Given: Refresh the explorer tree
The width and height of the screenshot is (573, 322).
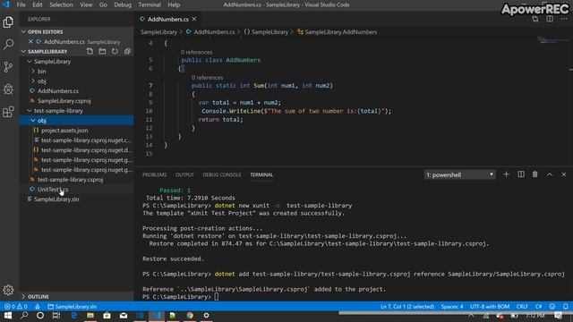Looking at the screenshot, I should coord(115,52).
